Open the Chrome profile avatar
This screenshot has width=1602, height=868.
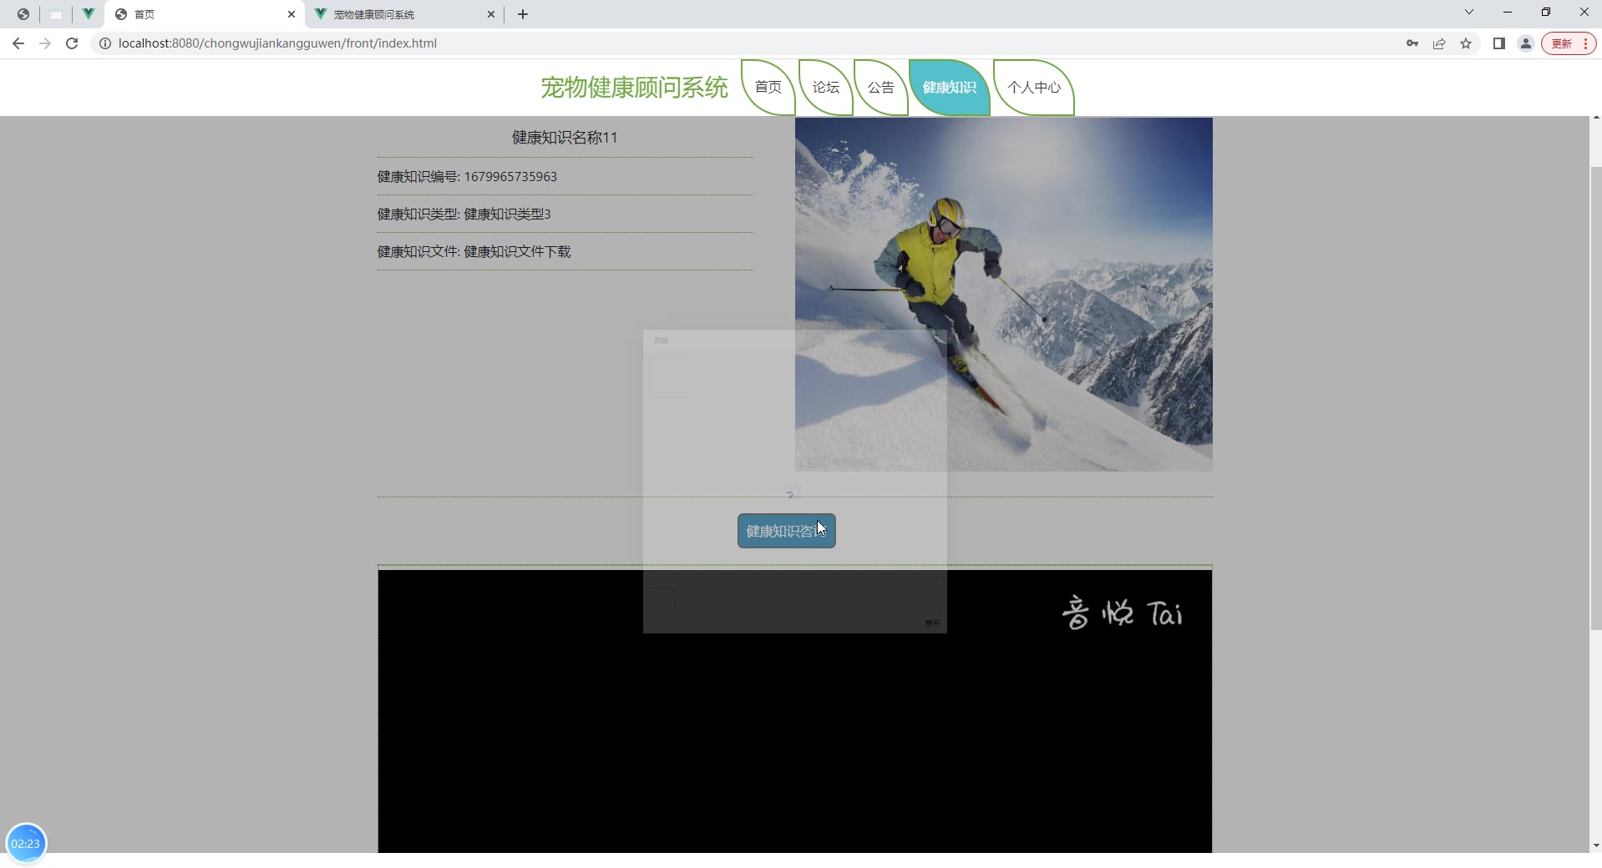click(x=1526, y=43)
